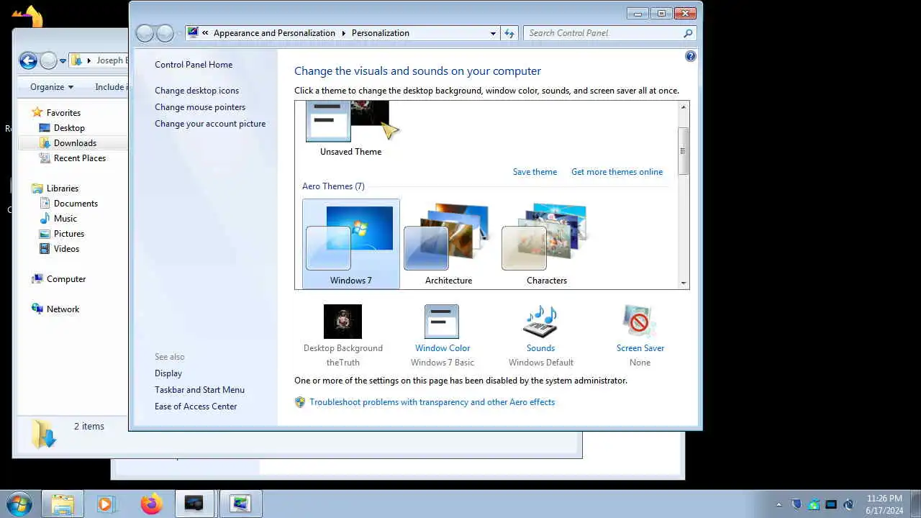The width and height of the screenshot is (921, 518).
Task: Open Troubleshoot transparency and Aero effects link
Action: click(432, 402)
